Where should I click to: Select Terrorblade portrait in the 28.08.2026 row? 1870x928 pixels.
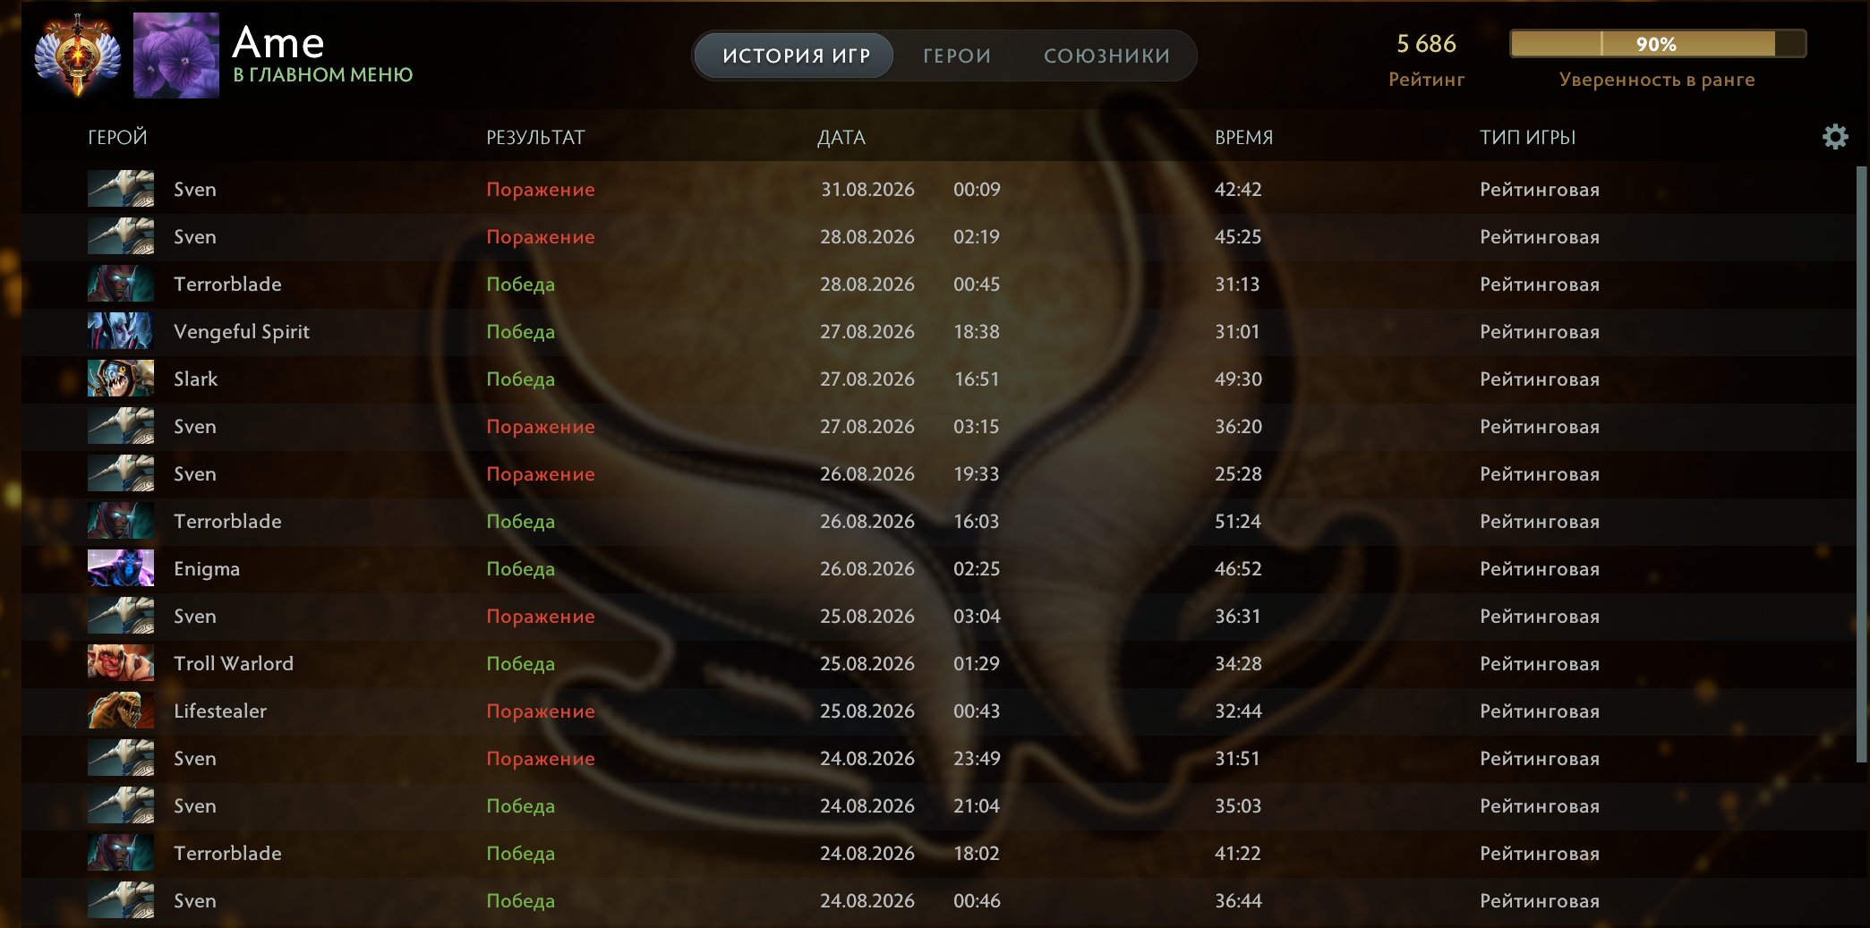point(121,284)
